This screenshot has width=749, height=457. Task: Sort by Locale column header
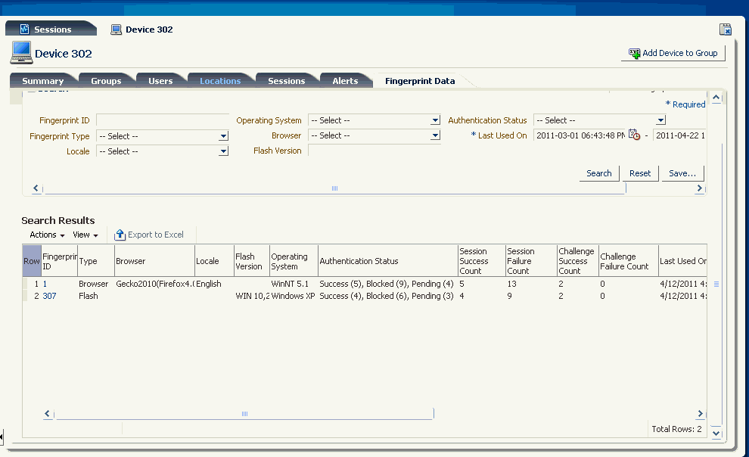[214, 261]
